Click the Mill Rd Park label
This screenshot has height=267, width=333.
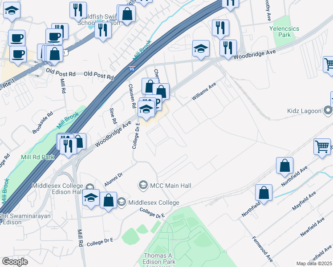37,157
